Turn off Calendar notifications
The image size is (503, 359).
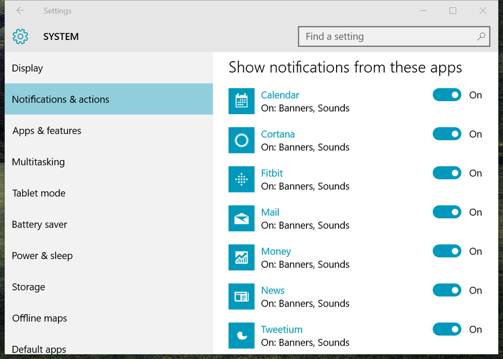446,95
